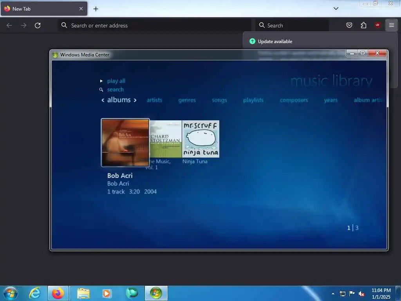The height and width of the screenshot is (301, 401).
Task: Close the New Tab in Firefox
Action: tap(81, 9)
